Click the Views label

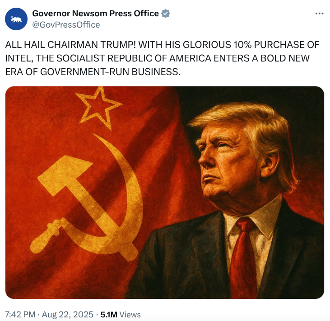(x=130, y=315)
